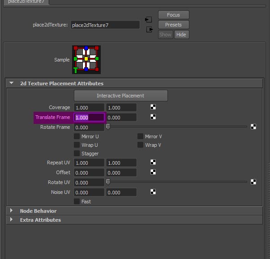Viewport: 270px width, 259px height.
Task: Expand the Node Behavior section
Action: (x=11, y=211)
